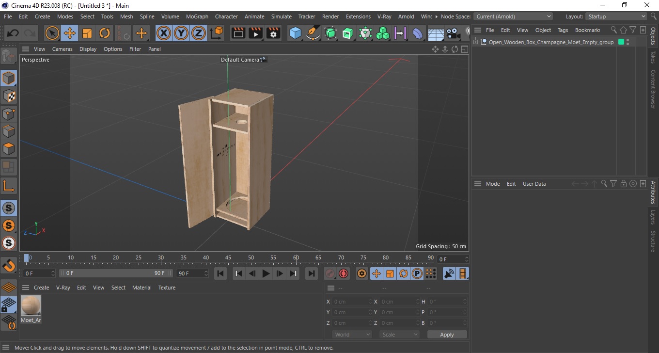
Task: Toggle Enable Snap magnet icon
Action: coord(9,265)
